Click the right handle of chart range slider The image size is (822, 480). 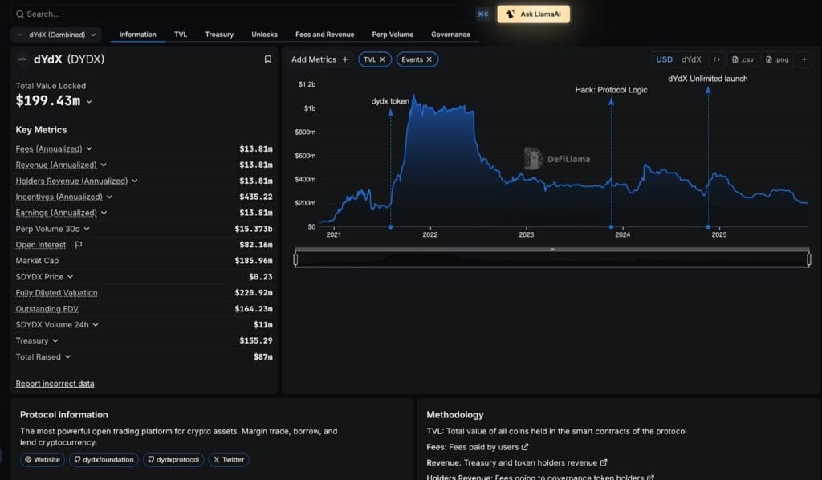pos(809,259)
